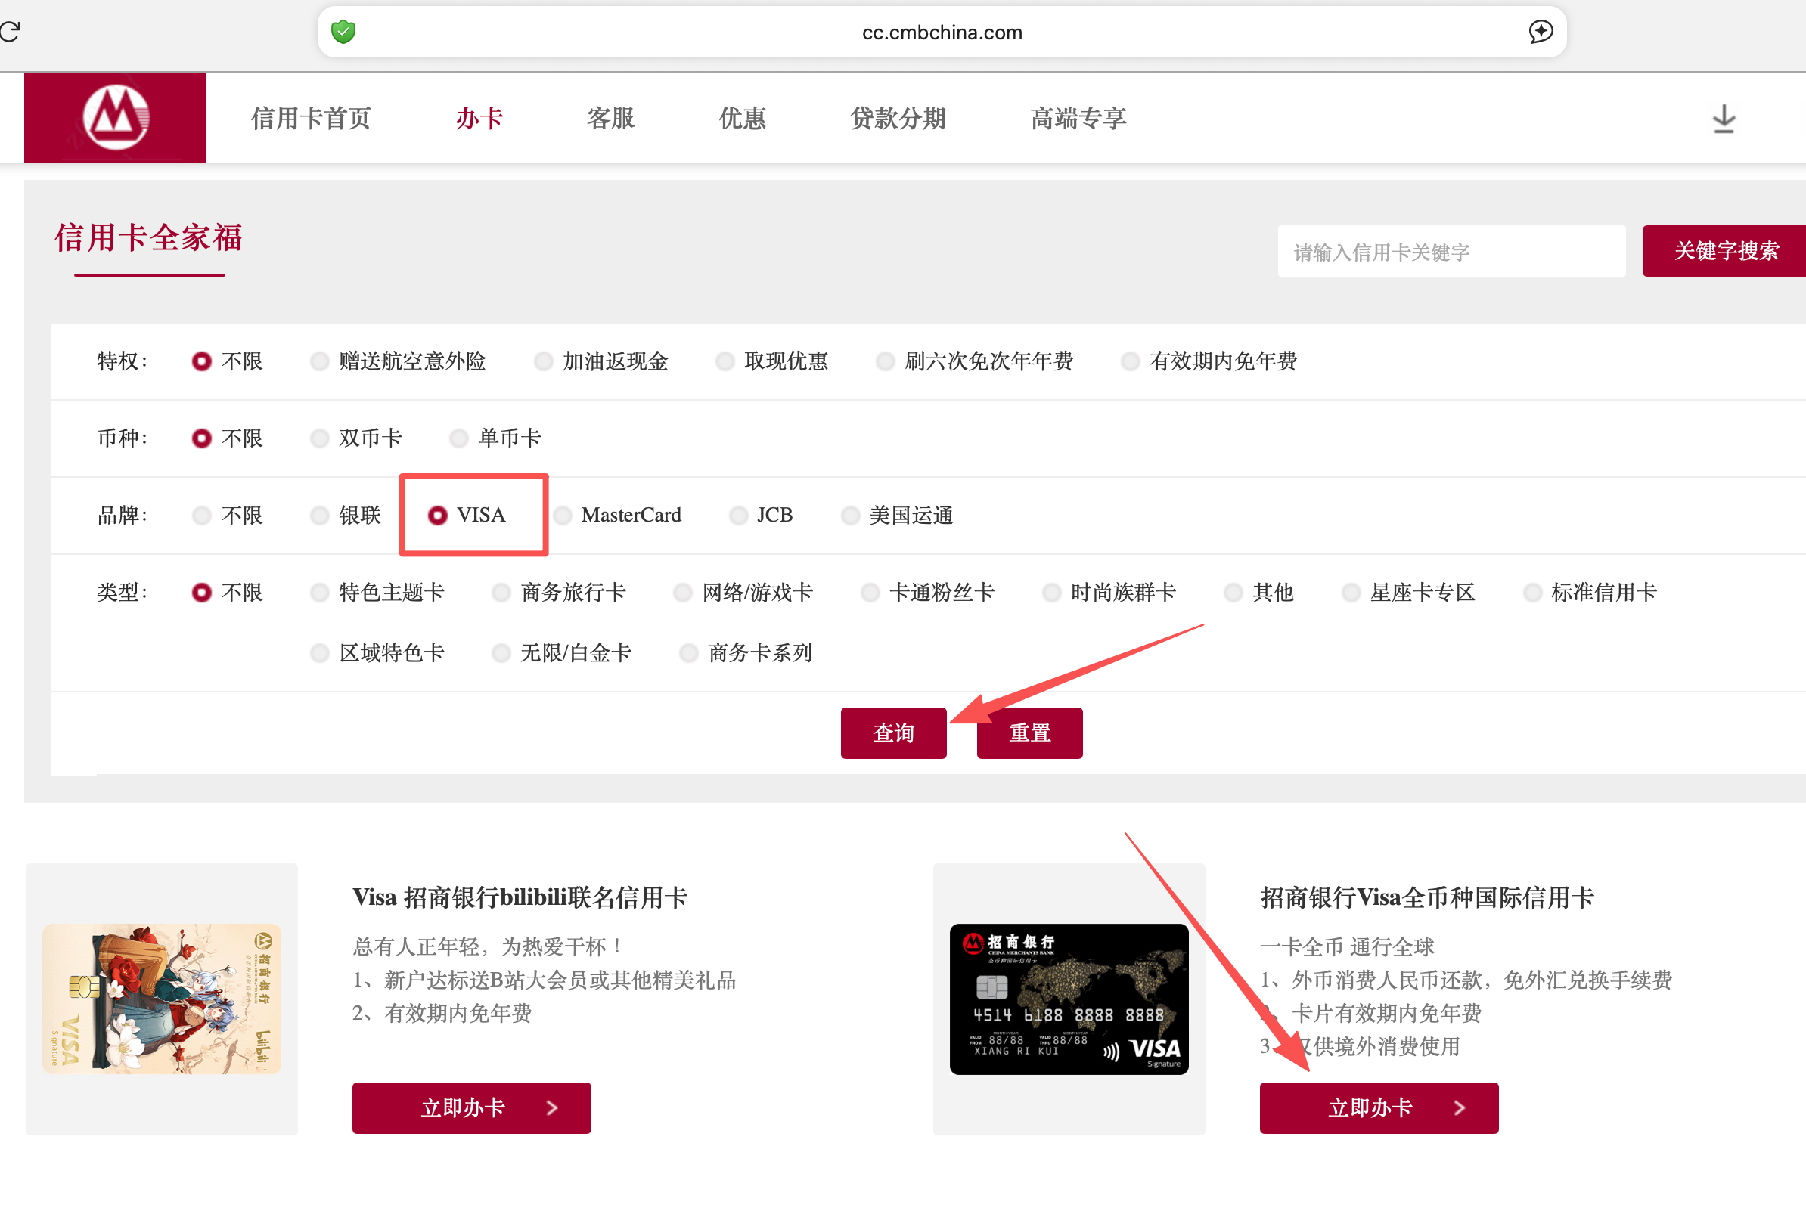1806x1208 pixels.
Task: Open the 办卡 navigation menu
Action: (x=479, y=119)
